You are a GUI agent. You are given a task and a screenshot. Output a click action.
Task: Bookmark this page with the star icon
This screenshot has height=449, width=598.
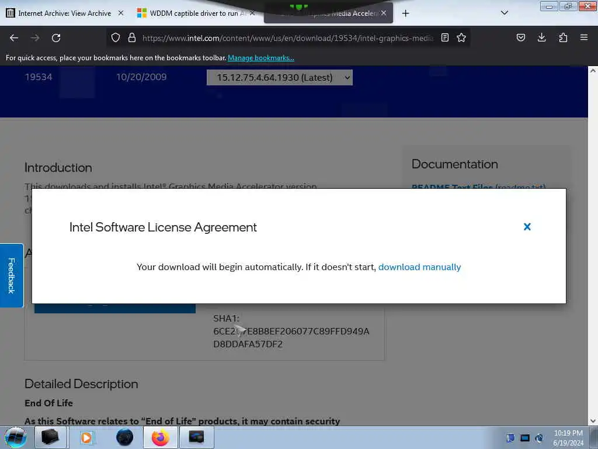(461, 37)
